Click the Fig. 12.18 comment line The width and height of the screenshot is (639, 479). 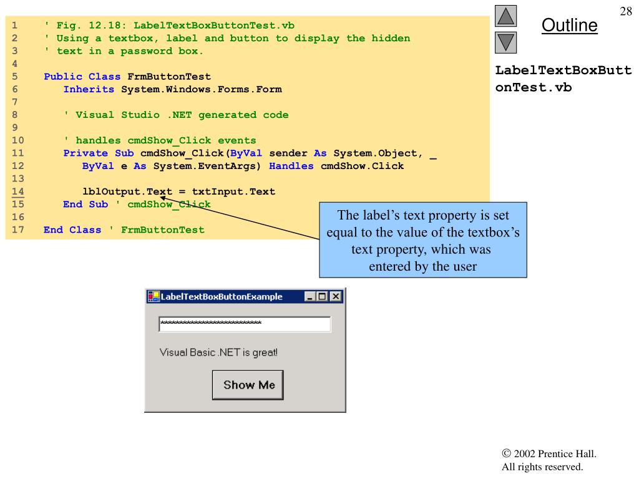(169, 26)
